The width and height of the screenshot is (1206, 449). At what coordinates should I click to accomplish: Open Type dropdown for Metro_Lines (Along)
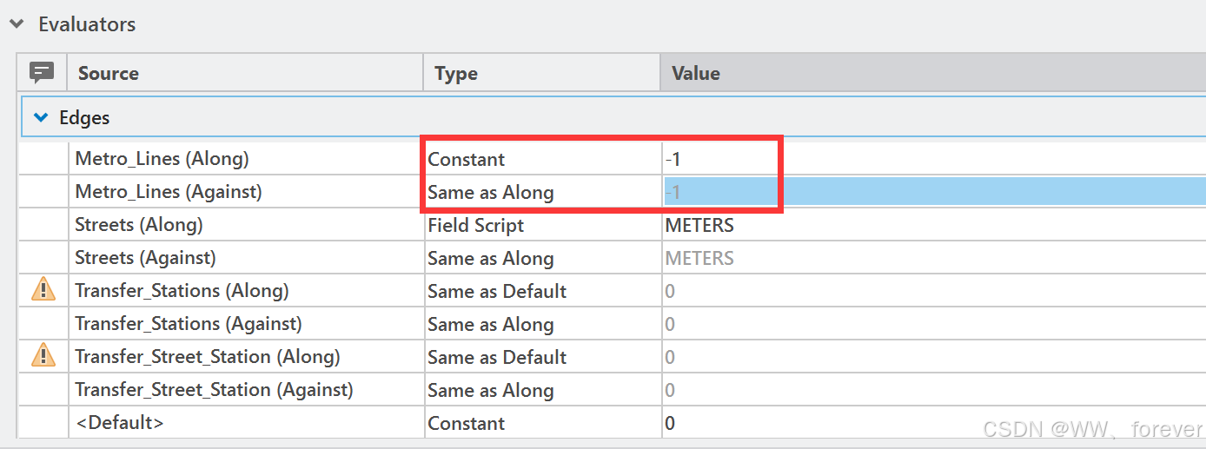pos(542,159)
